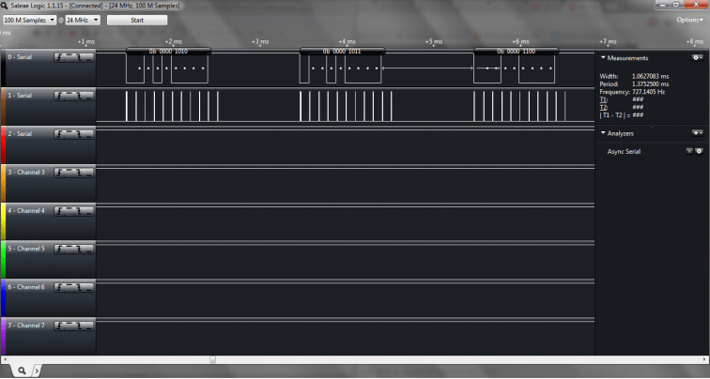Set low level trigger on Channel 3
Viewport: 710px width, 379px height.
tap(88, 173)
